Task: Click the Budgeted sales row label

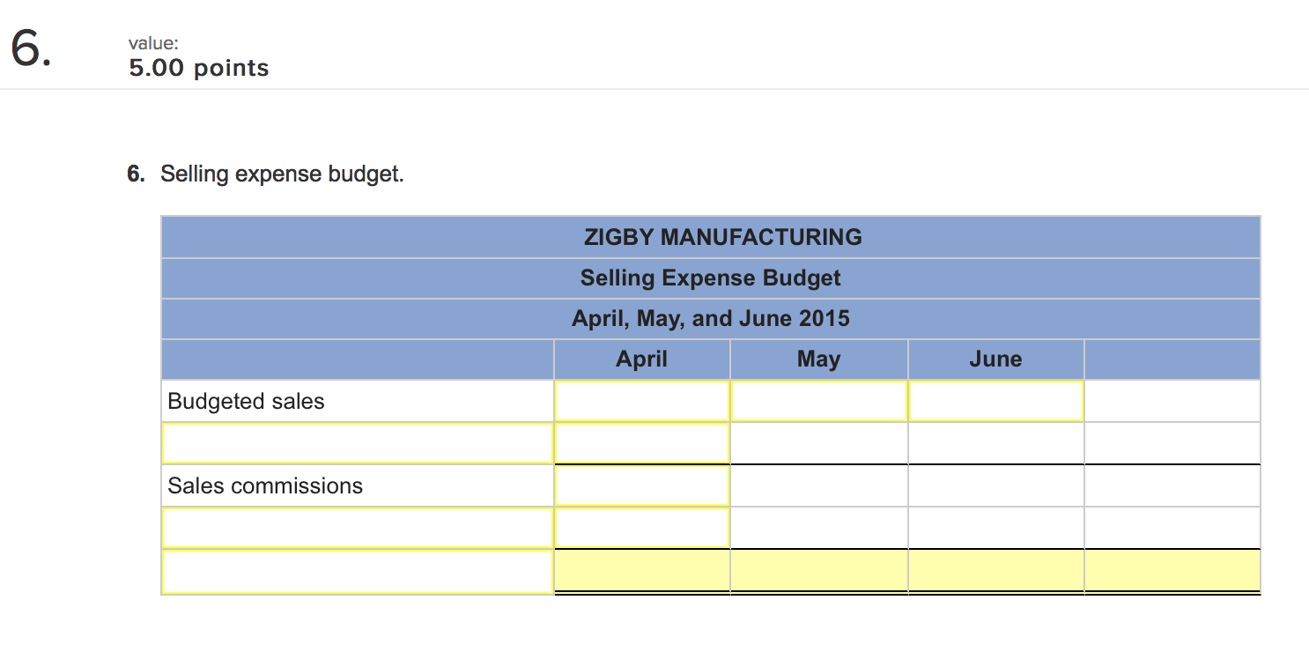Action: [247, 402]
